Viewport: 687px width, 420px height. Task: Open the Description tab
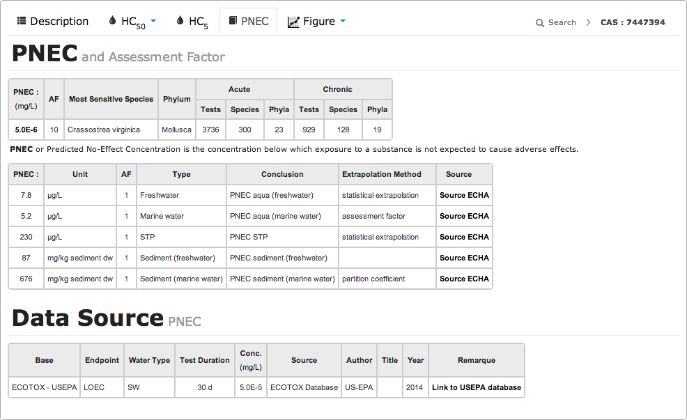(59, 22)
